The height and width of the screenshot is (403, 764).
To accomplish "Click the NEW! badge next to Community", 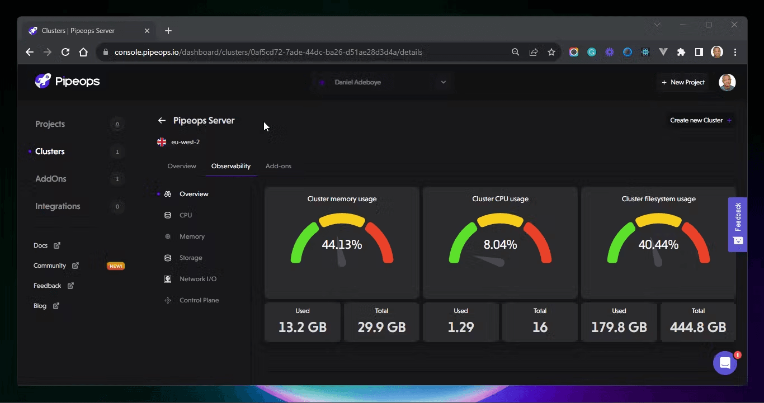I will (x=116, y=266).
